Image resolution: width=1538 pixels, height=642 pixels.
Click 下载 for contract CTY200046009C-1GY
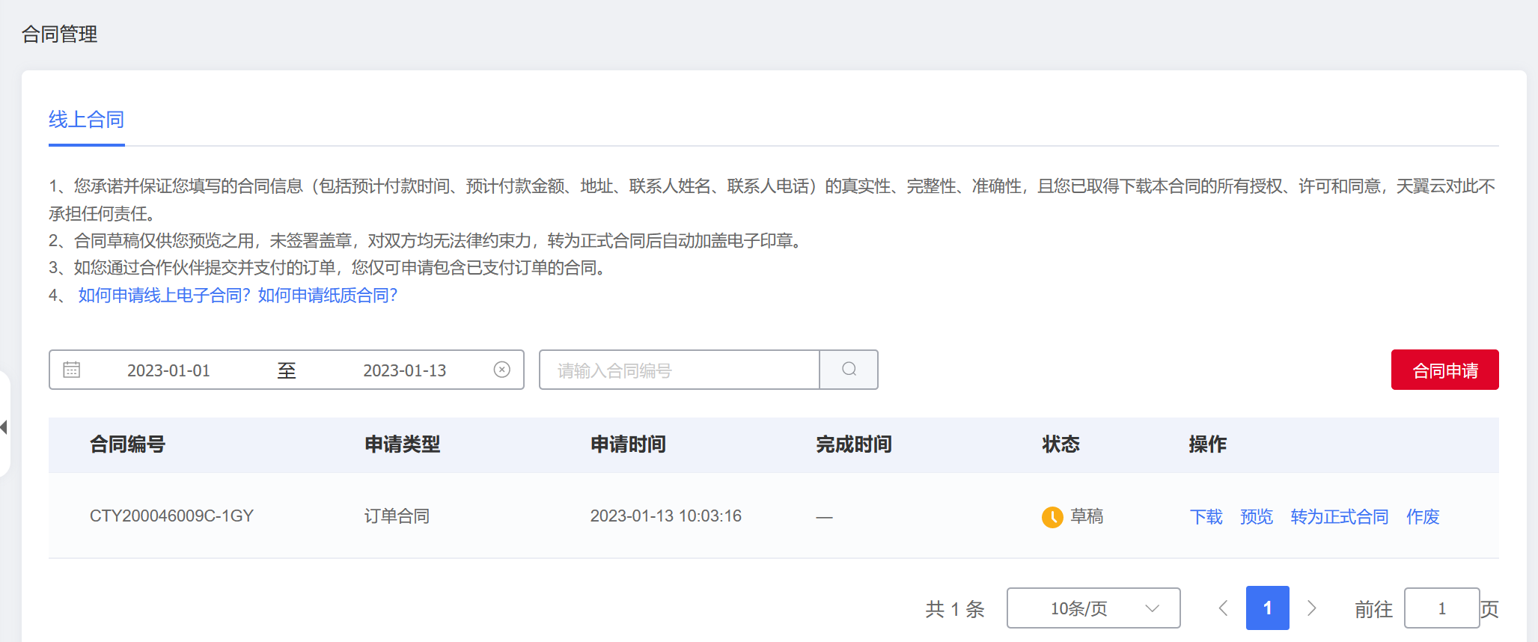pos(1206,517)
